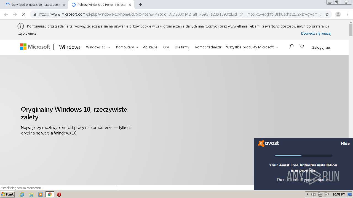The width and height of the screenshot is (353, 198).
Task: Click Zaloguj się to sign in
Action: click(321, 47)
